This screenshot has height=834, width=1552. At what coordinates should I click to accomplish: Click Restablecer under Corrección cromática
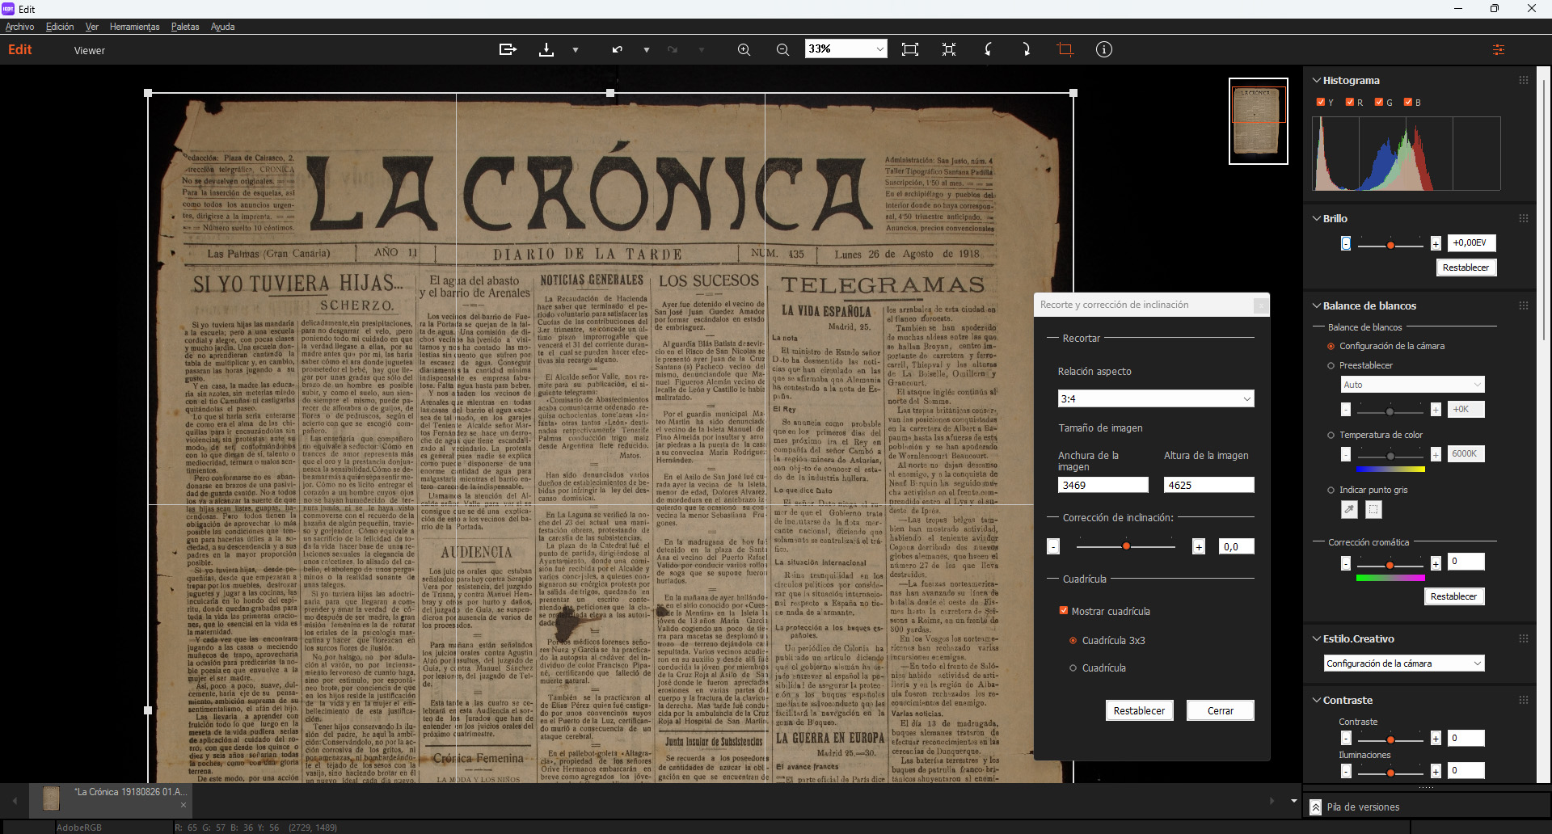click(x=1453, y=596)
